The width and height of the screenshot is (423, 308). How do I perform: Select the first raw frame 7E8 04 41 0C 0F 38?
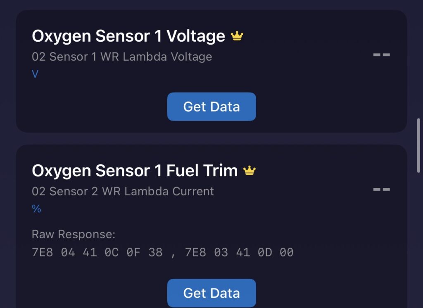[x=97, y=252]
